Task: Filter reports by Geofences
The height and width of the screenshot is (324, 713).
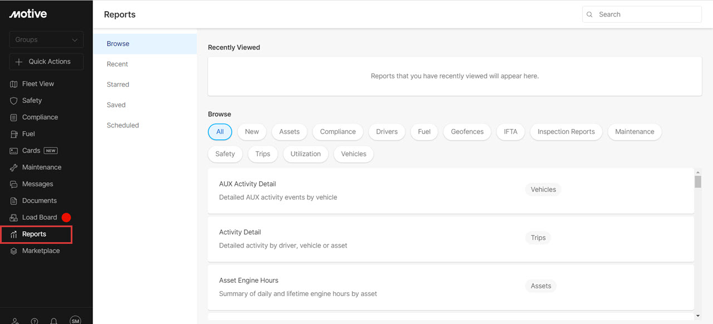Action: [x=467, y=132]
